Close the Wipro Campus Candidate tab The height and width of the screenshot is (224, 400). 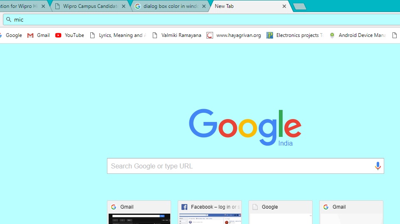point(124,6)
